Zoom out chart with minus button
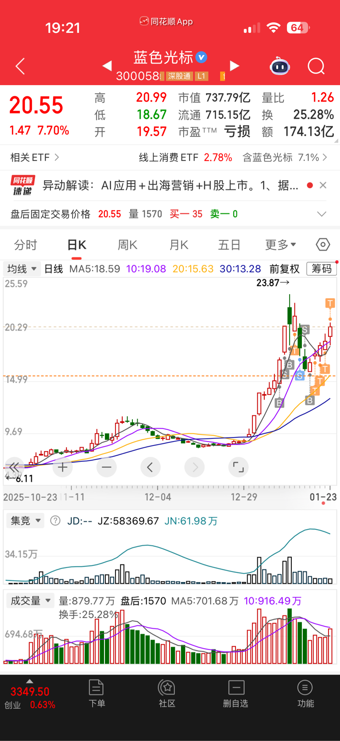 [106, 467]
